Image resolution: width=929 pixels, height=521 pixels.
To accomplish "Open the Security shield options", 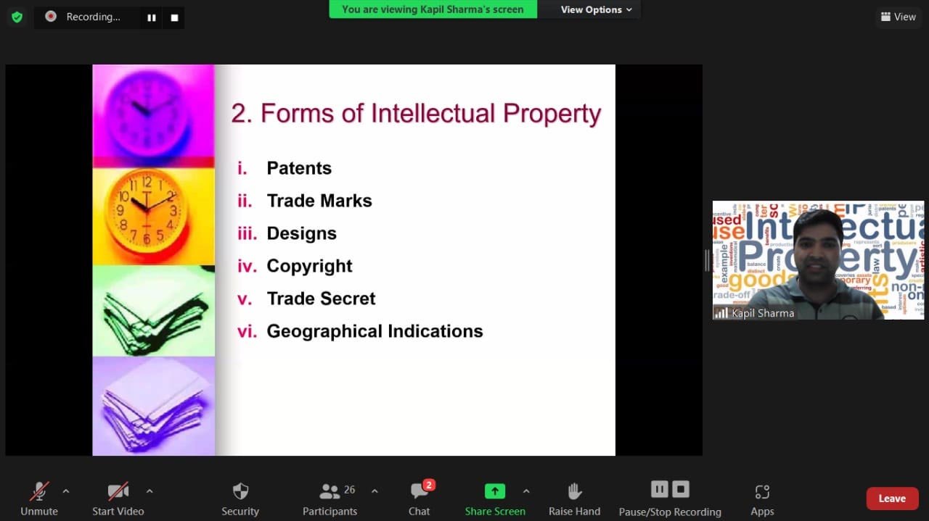I will coord(240,499).
